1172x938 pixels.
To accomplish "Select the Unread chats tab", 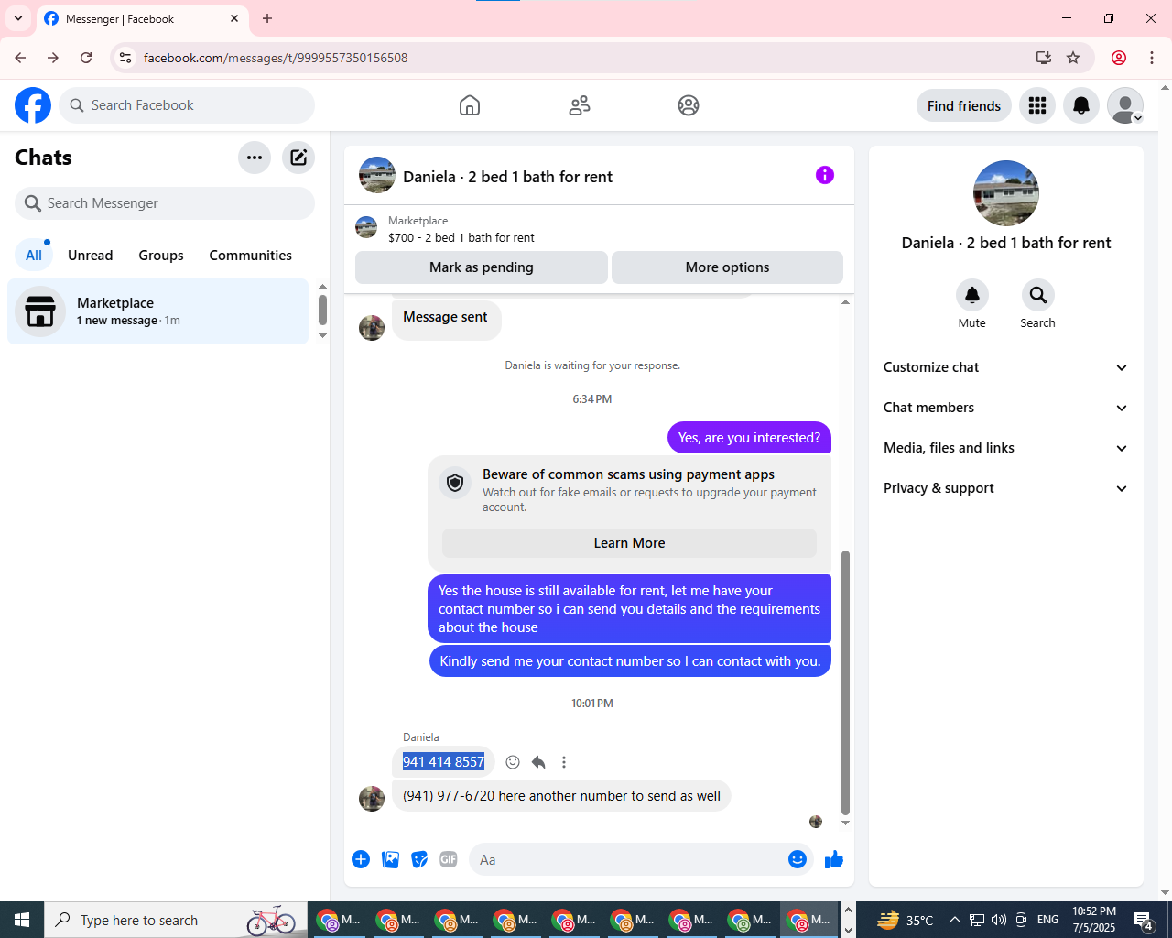I will pyautogui.click(x=91, y=256).
